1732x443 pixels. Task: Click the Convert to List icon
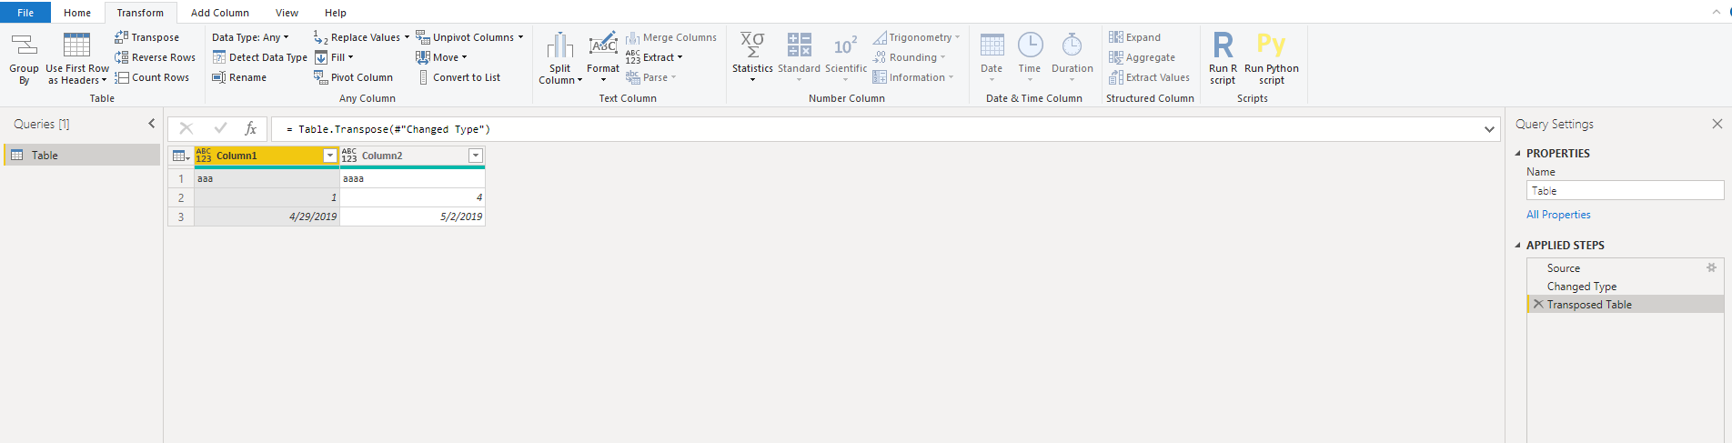(x=424, y=77)
